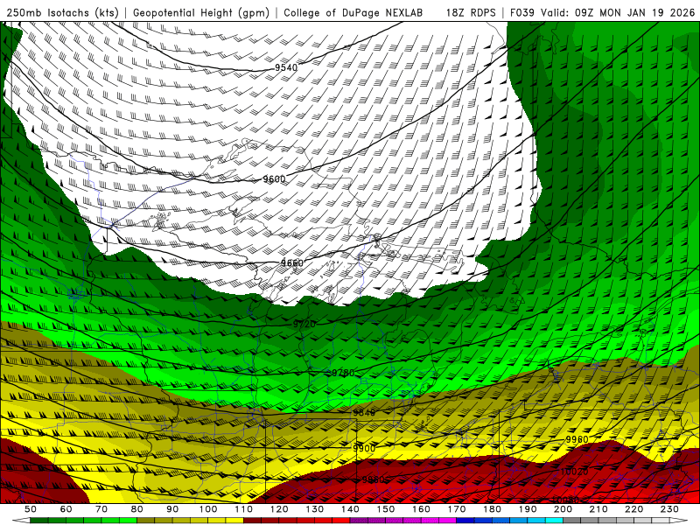Screen dimensions: 700x525
Task: Click the 'Valid: 09Z MON JAN 19 2026' text
Action: 618,12
